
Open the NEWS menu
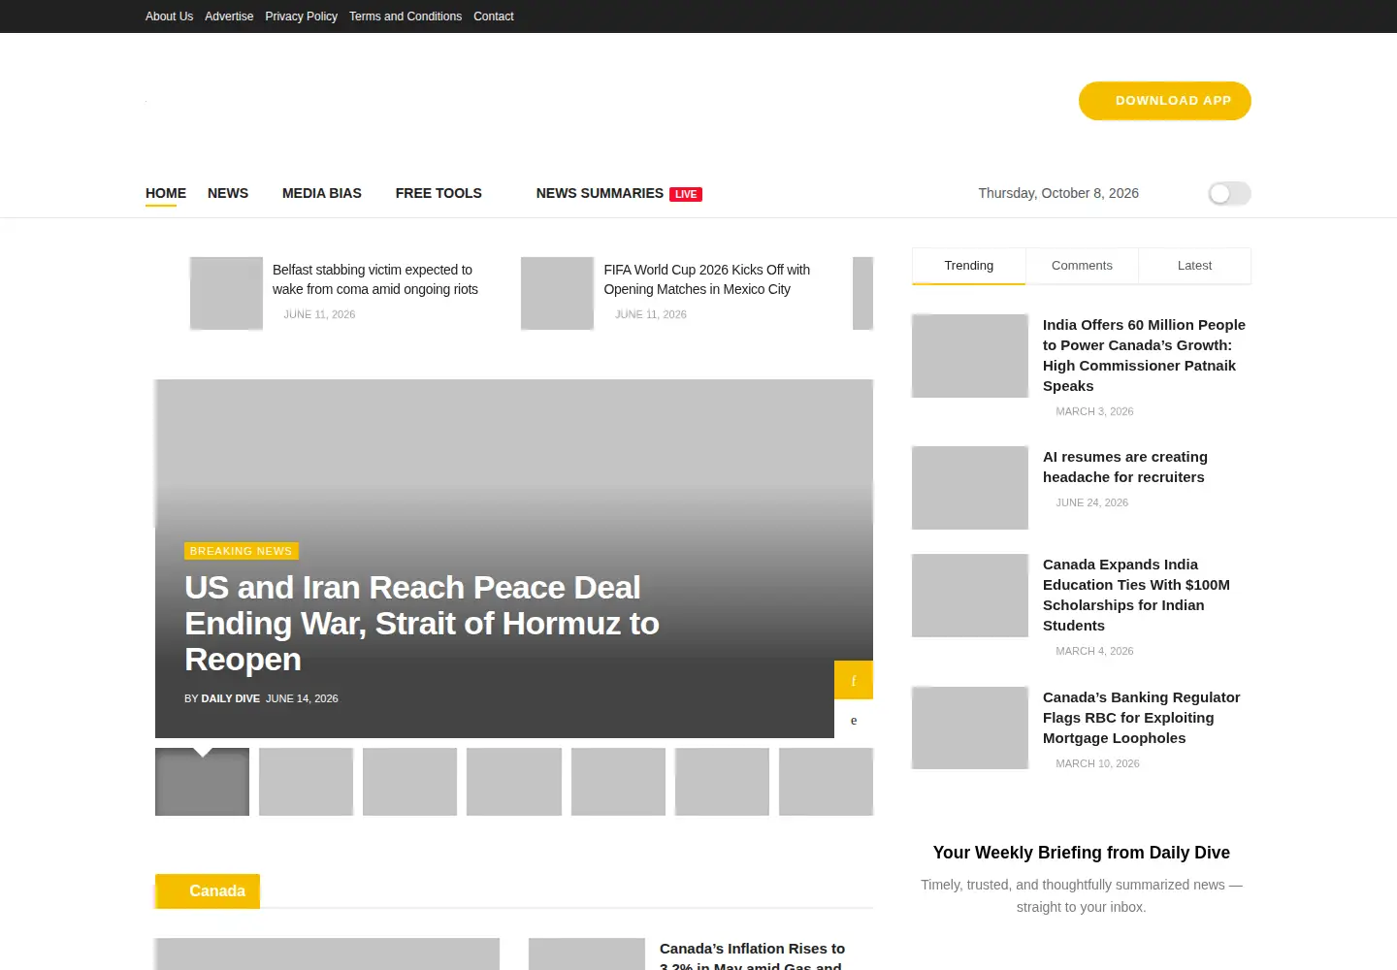(x=228, y=193)
